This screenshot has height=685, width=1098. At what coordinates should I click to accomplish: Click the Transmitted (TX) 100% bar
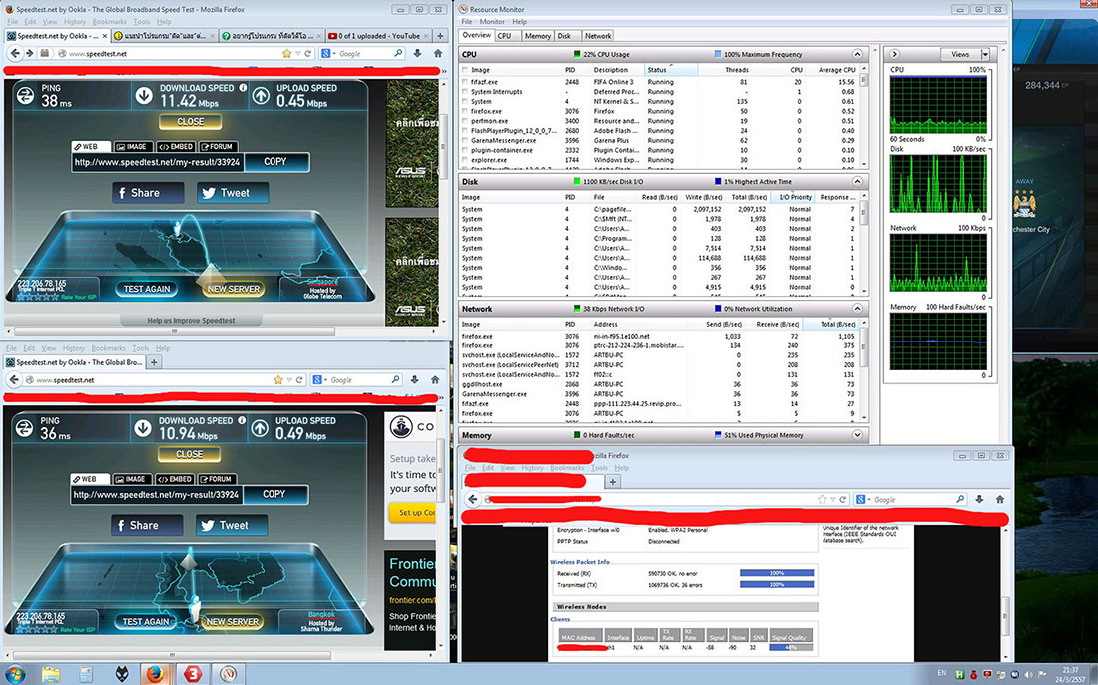[x=777, y=584]
